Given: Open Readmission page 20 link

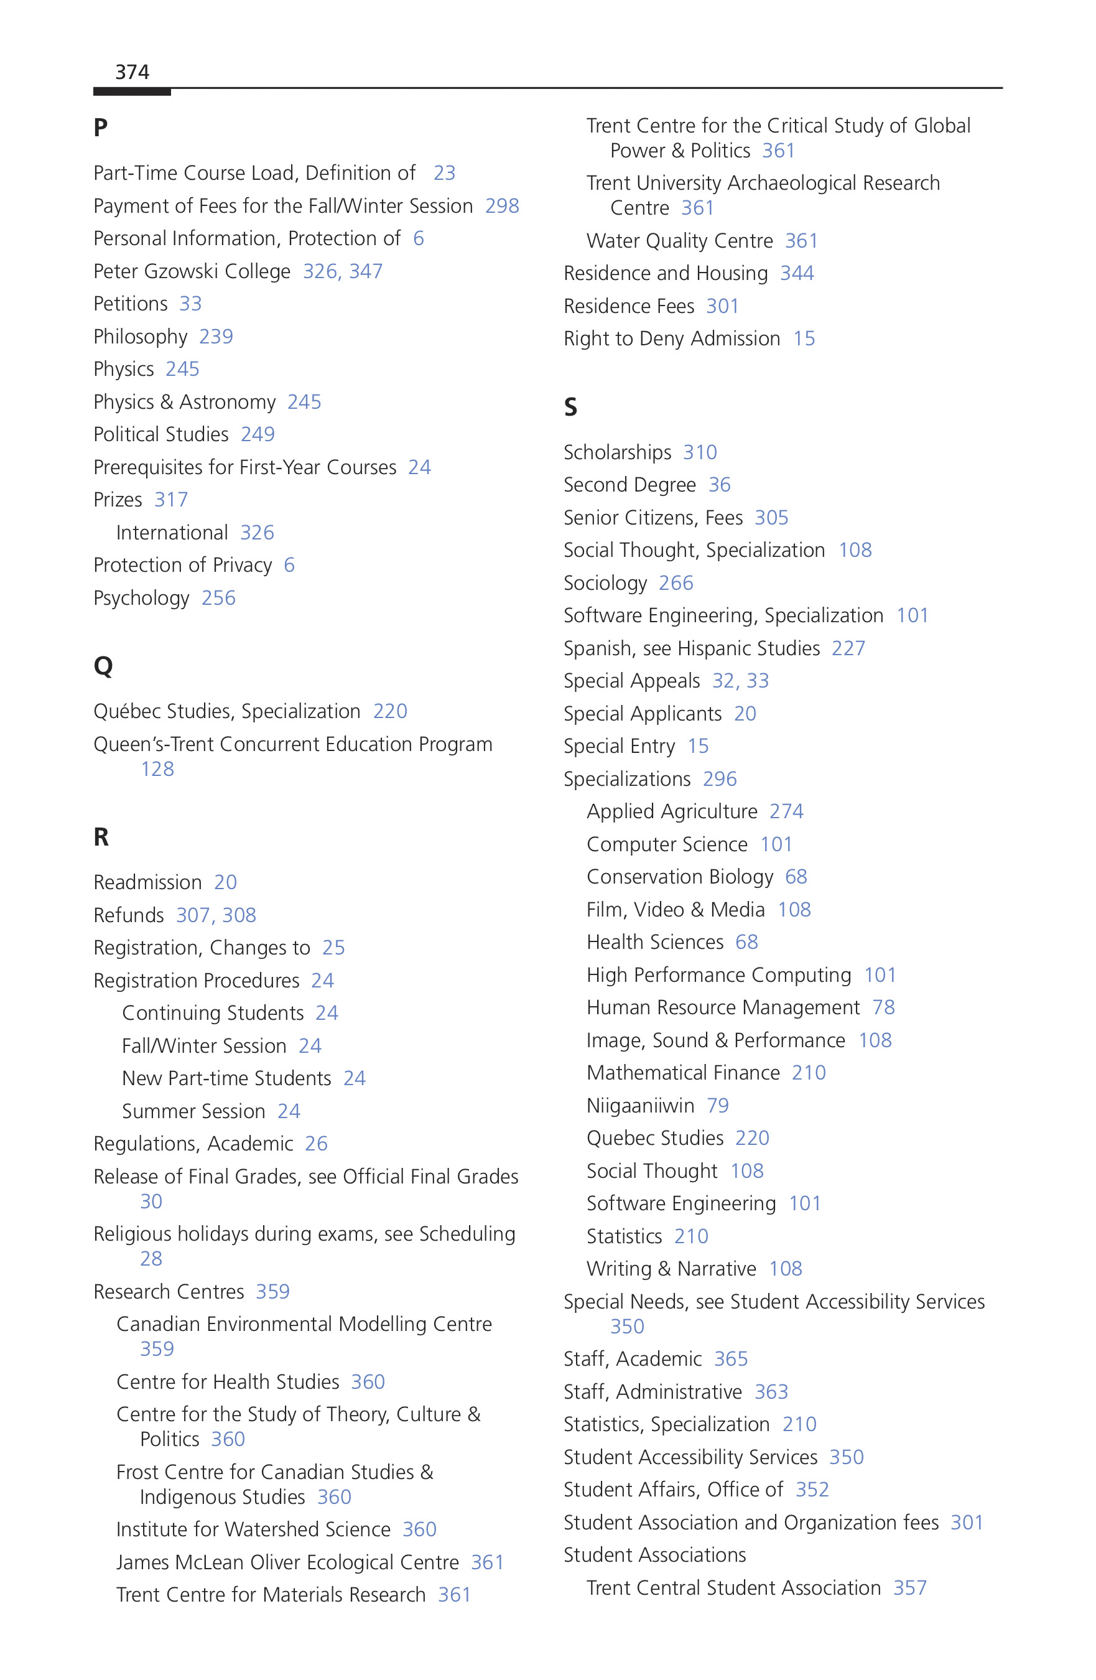Looking at the screenshot, I should tap(226, 882).
